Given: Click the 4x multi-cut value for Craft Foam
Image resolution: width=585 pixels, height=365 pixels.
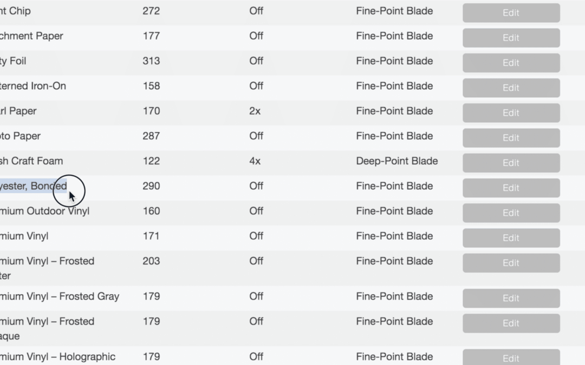Looking at the screenshot, I should [255, 161].
